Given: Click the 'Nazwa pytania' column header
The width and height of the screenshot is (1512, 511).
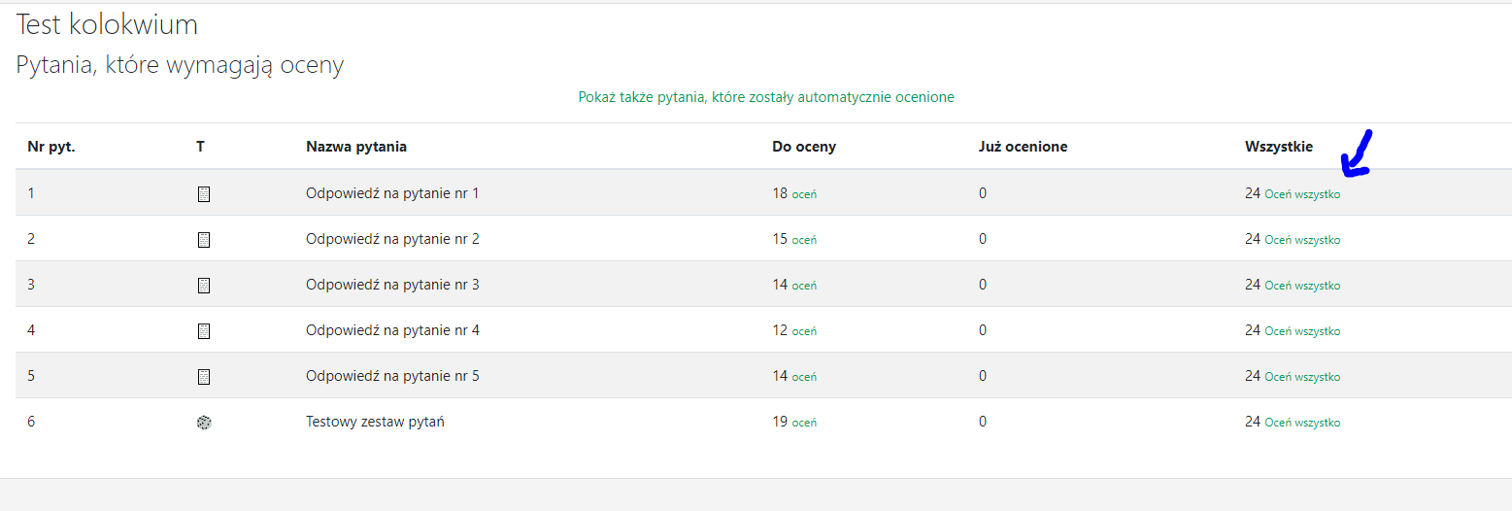Looking at the screenshot, I should click(x=356, y=147).
